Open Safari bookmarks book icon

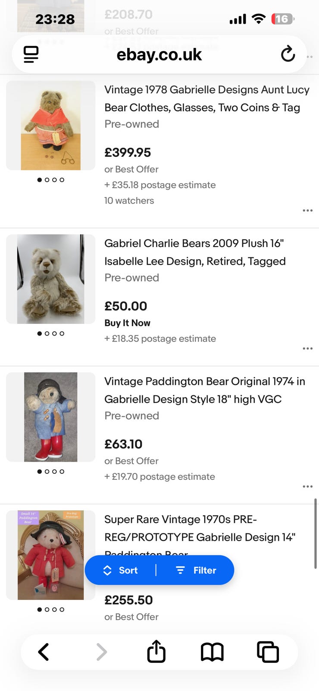point(212,652)
